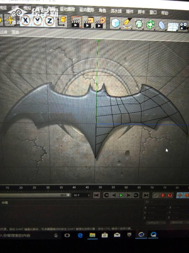The image size is (189, 253).
Task: Click the 90 F field spinner arrows
Action: [x=89, y=195]
